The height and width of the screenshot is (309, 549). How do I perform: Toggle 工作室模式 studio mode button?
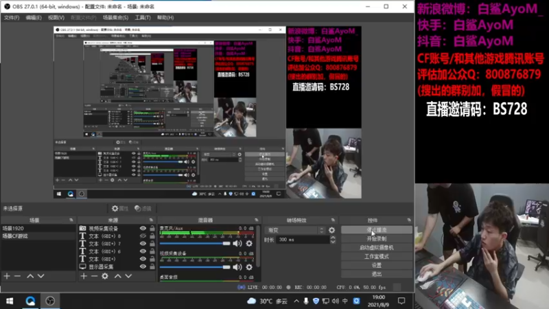click(x=377, y=256)
